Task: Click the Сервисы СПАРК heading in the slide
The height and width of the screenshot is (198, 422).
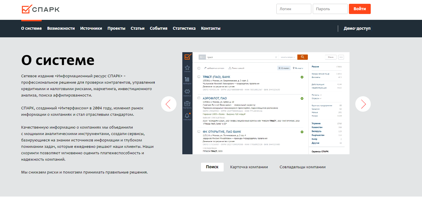Action: point(320,152)
